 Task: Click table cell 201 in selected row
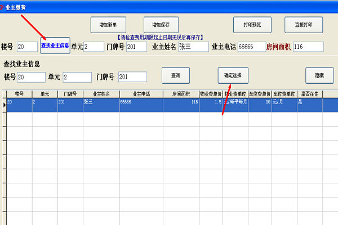point(70,105)
